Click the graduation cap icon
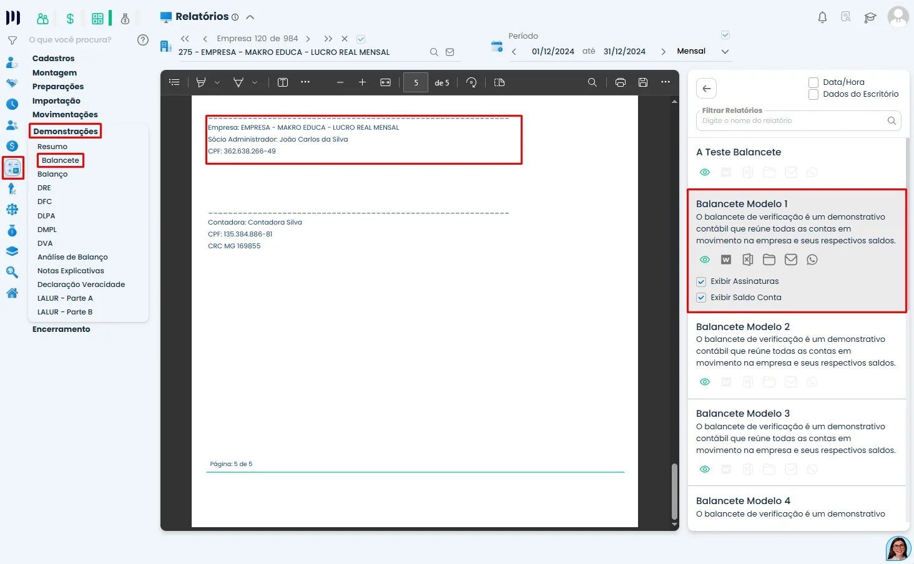Screen dimensions: 914x564 (870, 17)
